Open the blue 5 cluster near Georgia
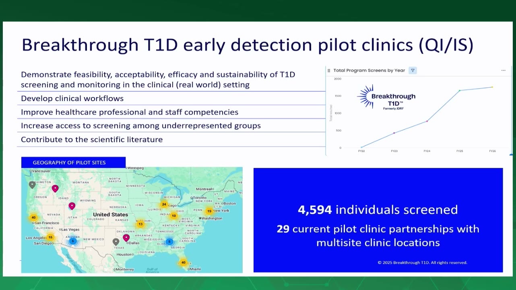 (169, 242)
